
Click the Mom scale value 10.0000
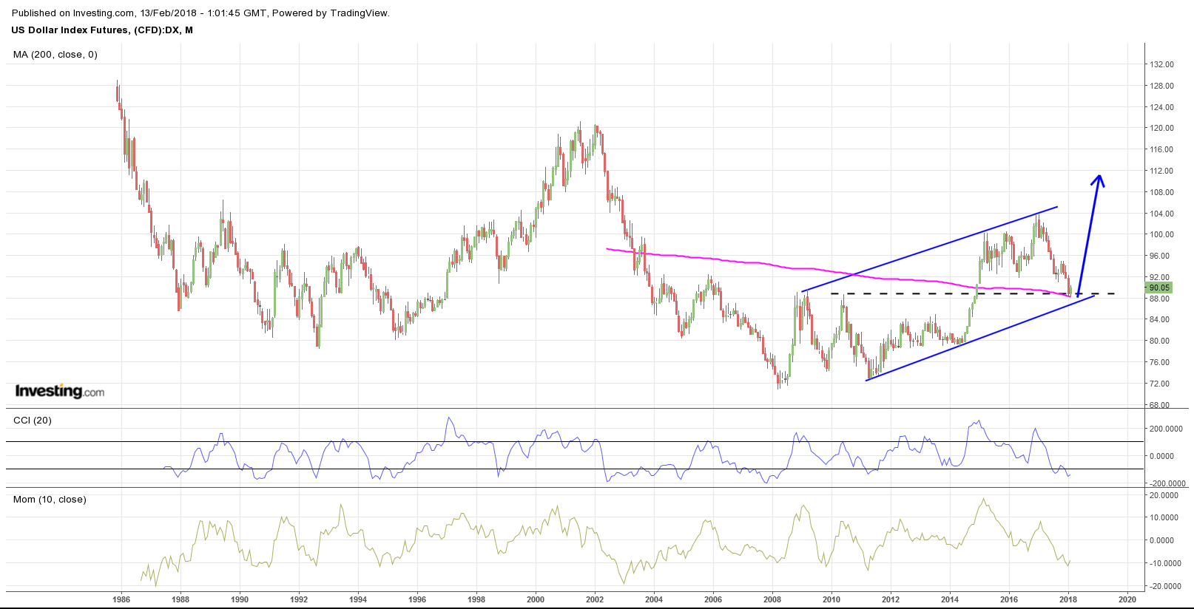[x=1164, y=518]
